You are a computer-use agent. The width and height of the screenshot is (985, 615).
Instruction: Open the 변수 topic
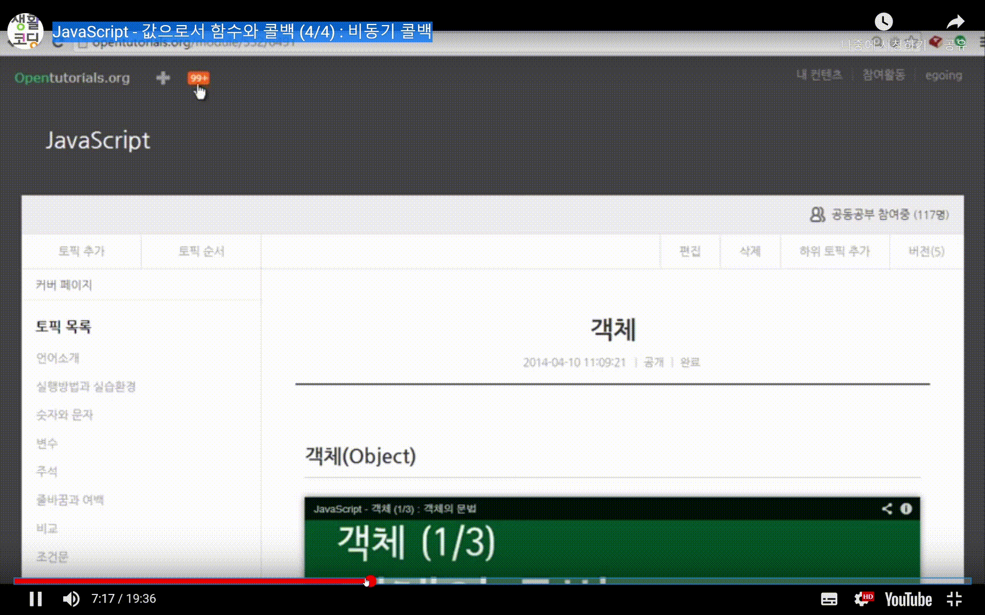[x=47, y=443]
